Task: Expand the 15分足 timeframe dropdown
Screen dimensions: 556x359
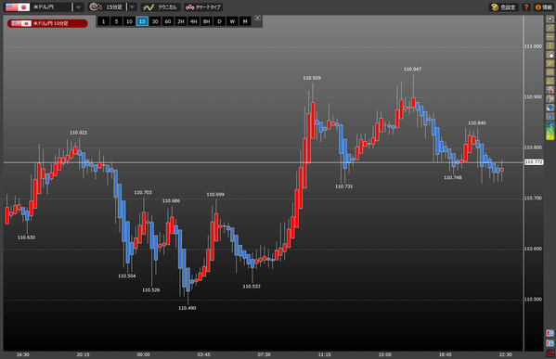Action: tap(132, 7)
